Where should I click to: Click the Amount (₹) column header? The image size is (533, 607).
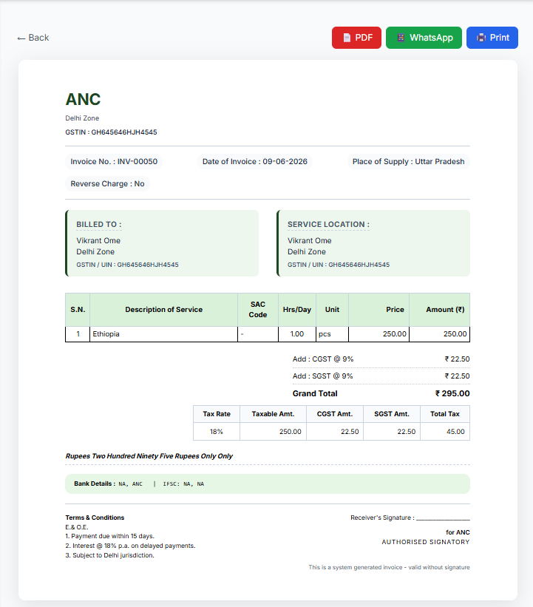(x=440, y=310)
